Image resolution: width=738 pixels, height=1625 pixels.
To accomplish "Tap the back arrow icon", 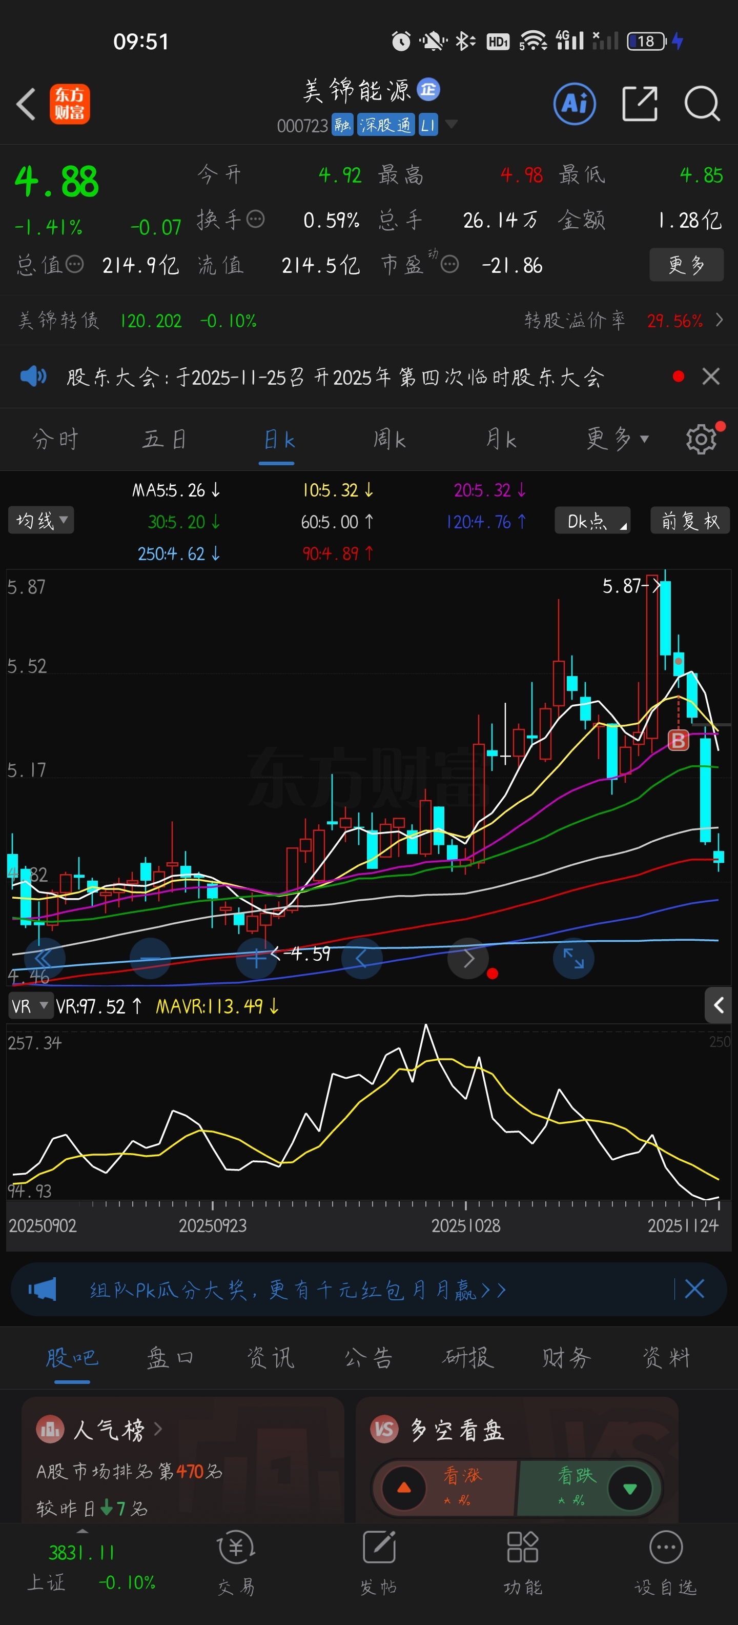I will (x=26, y=104).
